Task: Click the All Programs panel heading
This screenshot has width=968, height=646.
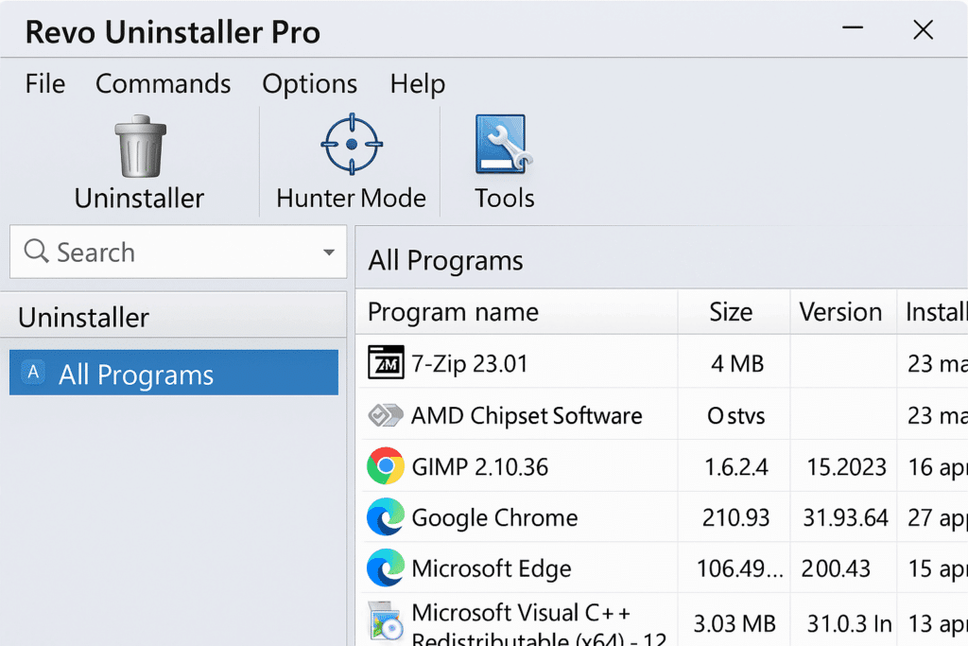Action: pos(446,260)
